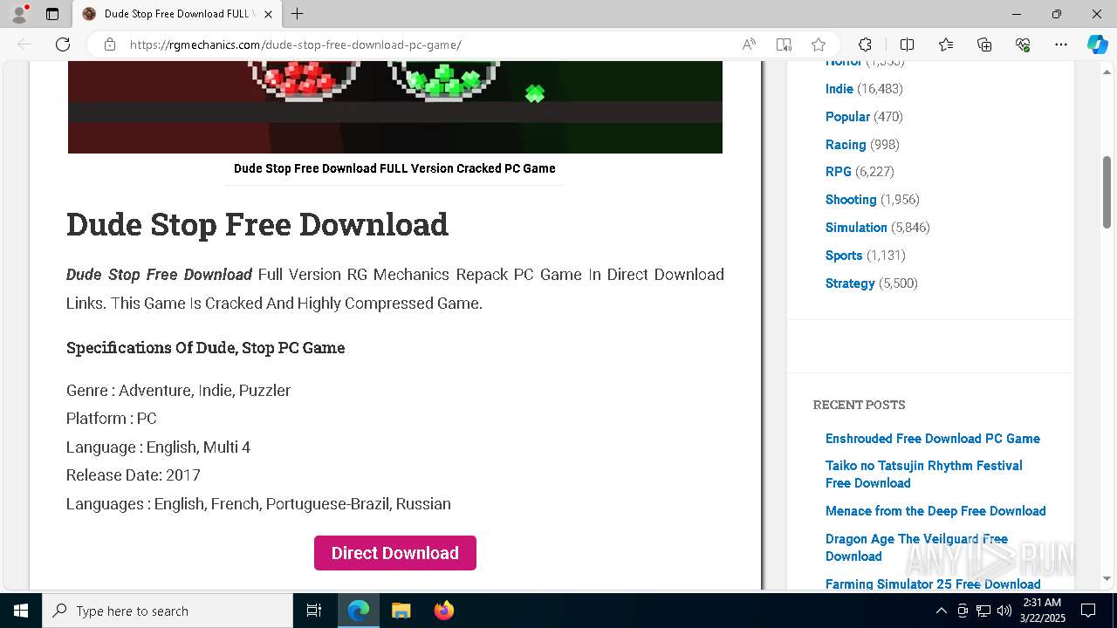Launch the Copilot sidebar
Image resolution: width=1117 pixels, height=628 pixels.
coord(1097,44)
